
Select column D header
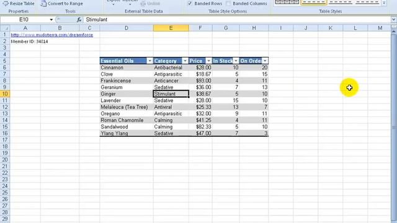127,28
